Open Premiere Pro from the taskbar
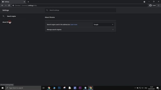The image size is (161, 90). pyautogui.click(x=80, y=88)
